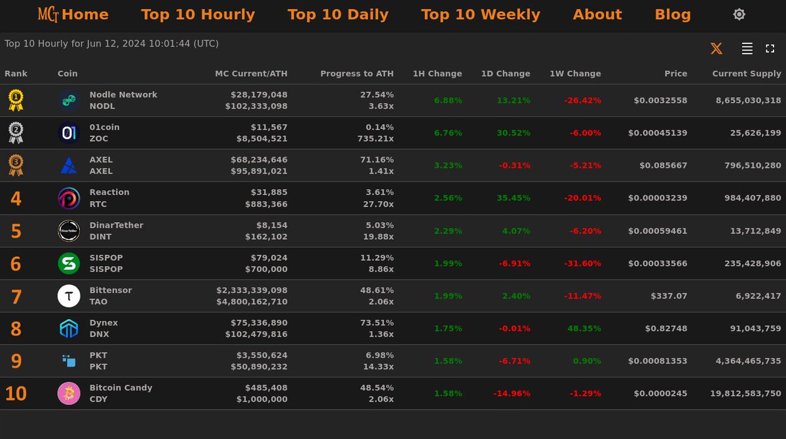Click the AXEL coin logo
Image resolution: width=786 pixels, height=439 pixels.
point(69,166)
